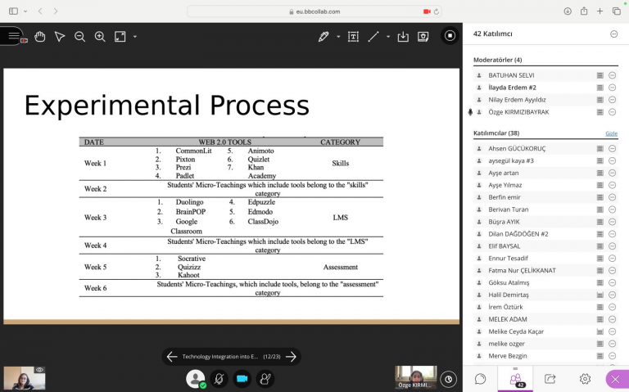Click connection status icon for Halil Demirtaş
The height and width of the screenshot is (392, 629).
(x=600, y=295)
